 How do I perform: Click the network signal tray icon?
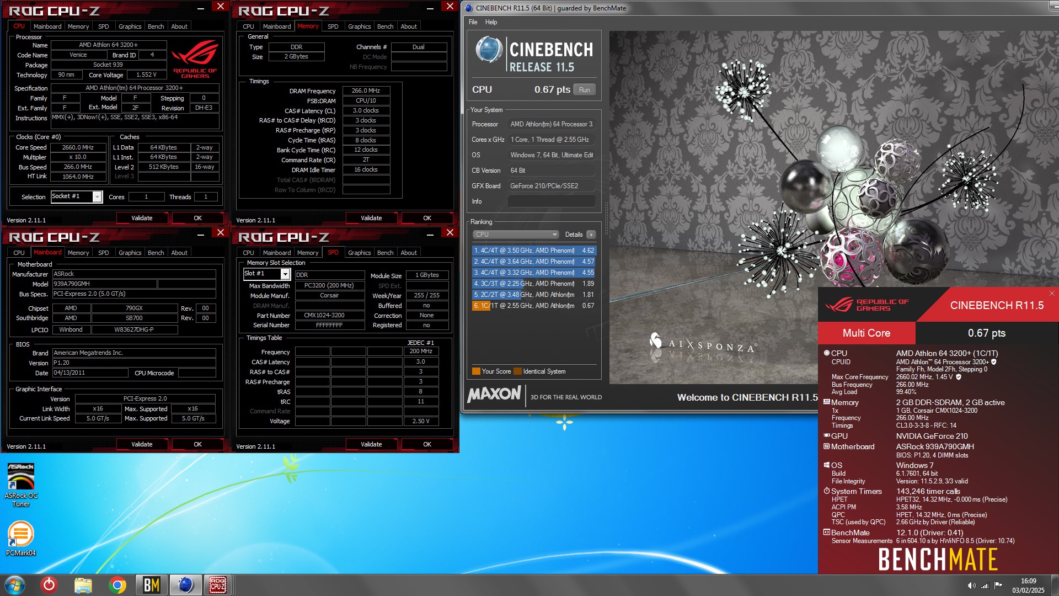point(985,586)
